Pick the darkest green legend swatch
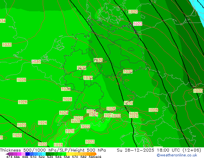 (48, 154)
